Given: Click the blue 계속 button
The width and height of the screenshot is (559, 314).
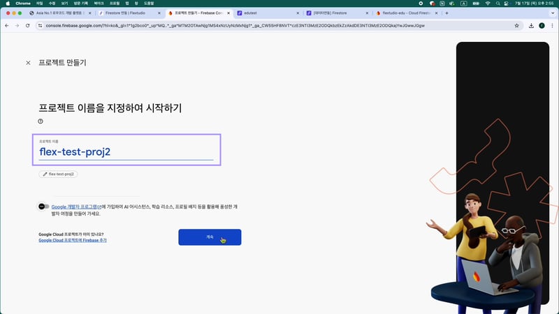Looking at the screenshot, I should point(210,237).
